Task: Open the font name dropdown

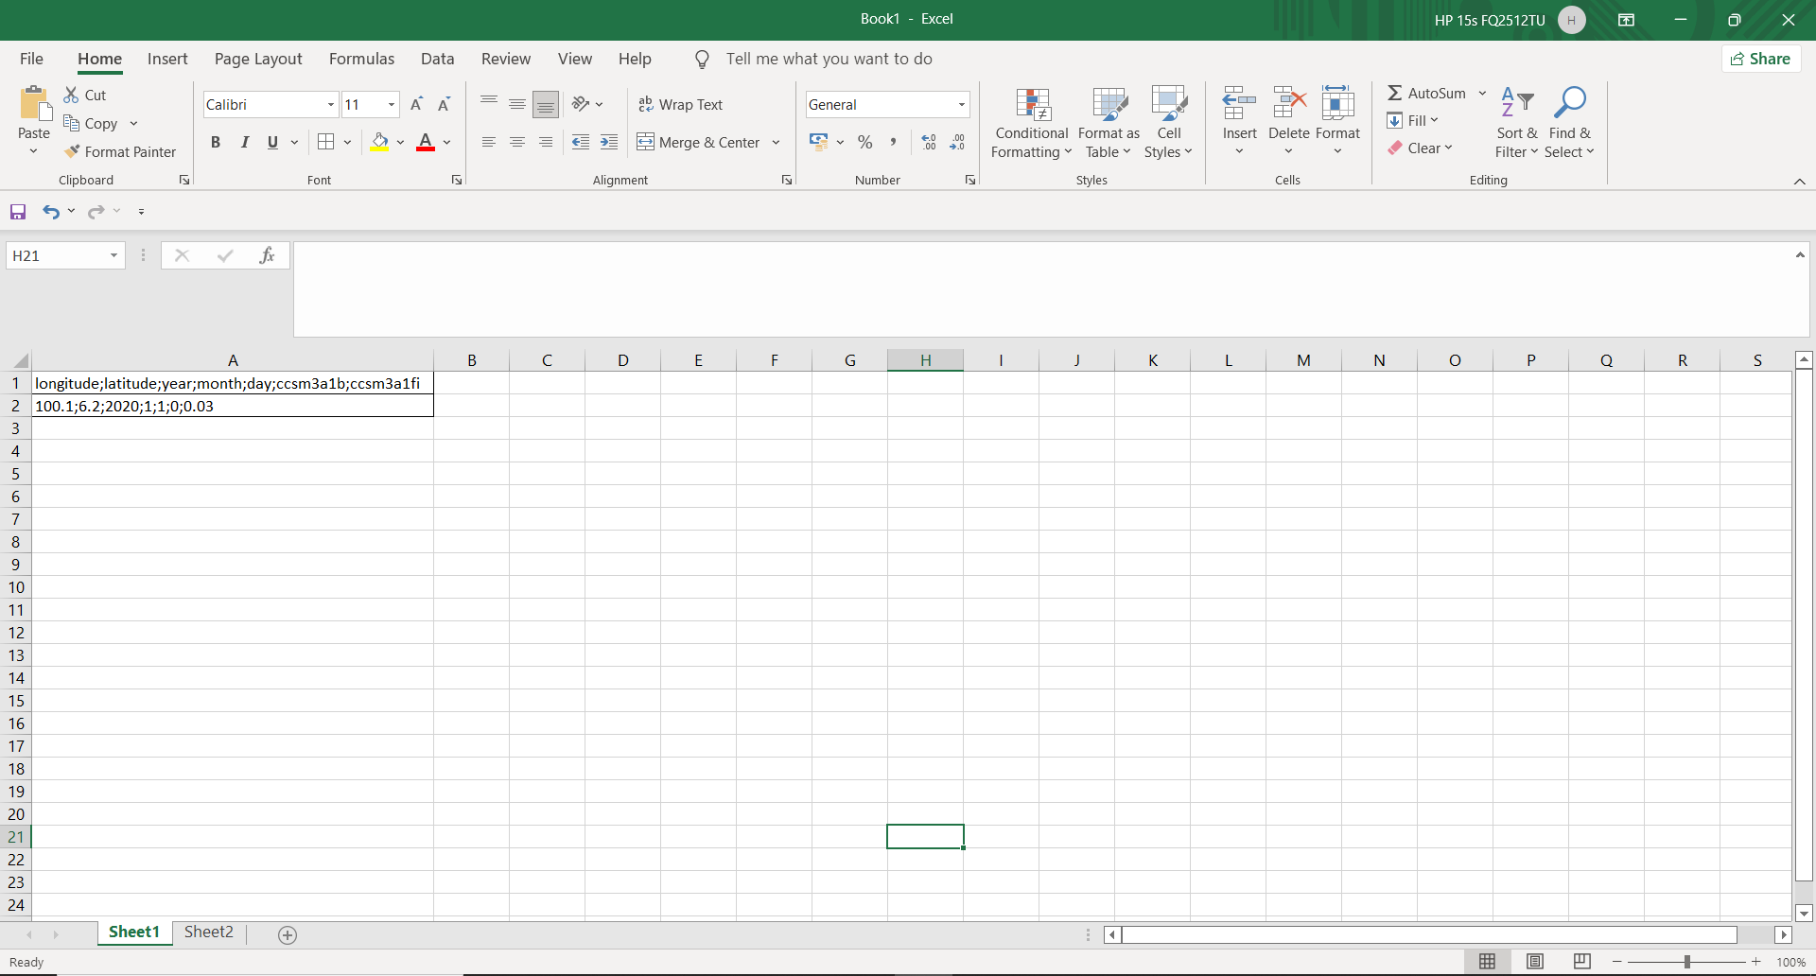Action: point(330,104)
